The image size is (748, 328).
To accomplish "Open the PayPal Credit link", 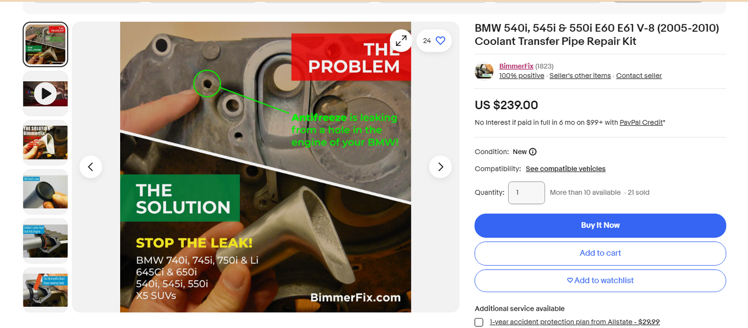I will pyautogui.click(x=641, y=123).
